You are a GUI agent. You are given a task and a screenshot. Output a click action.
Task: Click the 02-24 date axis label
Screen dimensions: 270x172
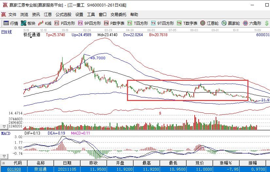(x=87, y=30)
